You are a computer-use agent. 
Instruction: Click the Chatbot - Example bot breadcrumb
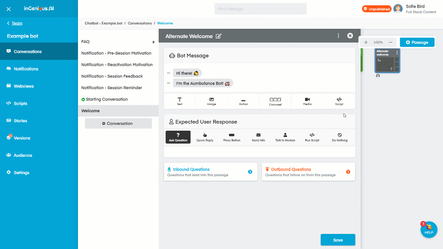[103, 23]
